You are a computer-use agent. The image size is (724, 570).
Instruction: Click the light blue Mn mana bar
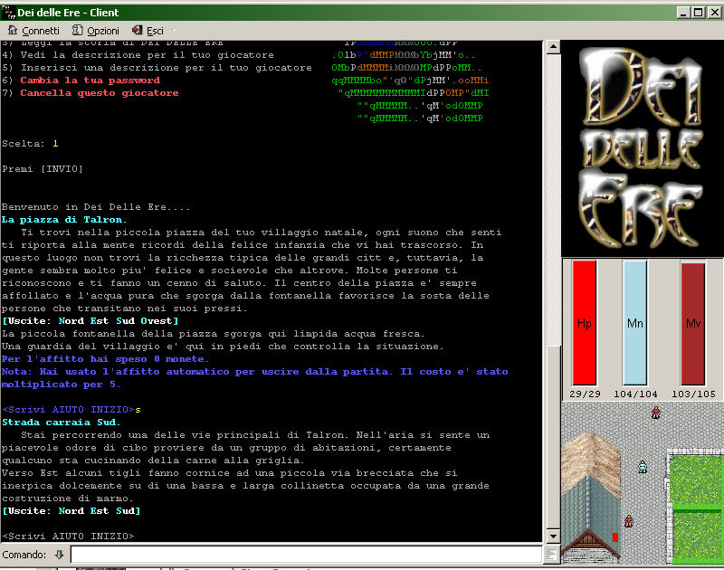click(635, 323)
